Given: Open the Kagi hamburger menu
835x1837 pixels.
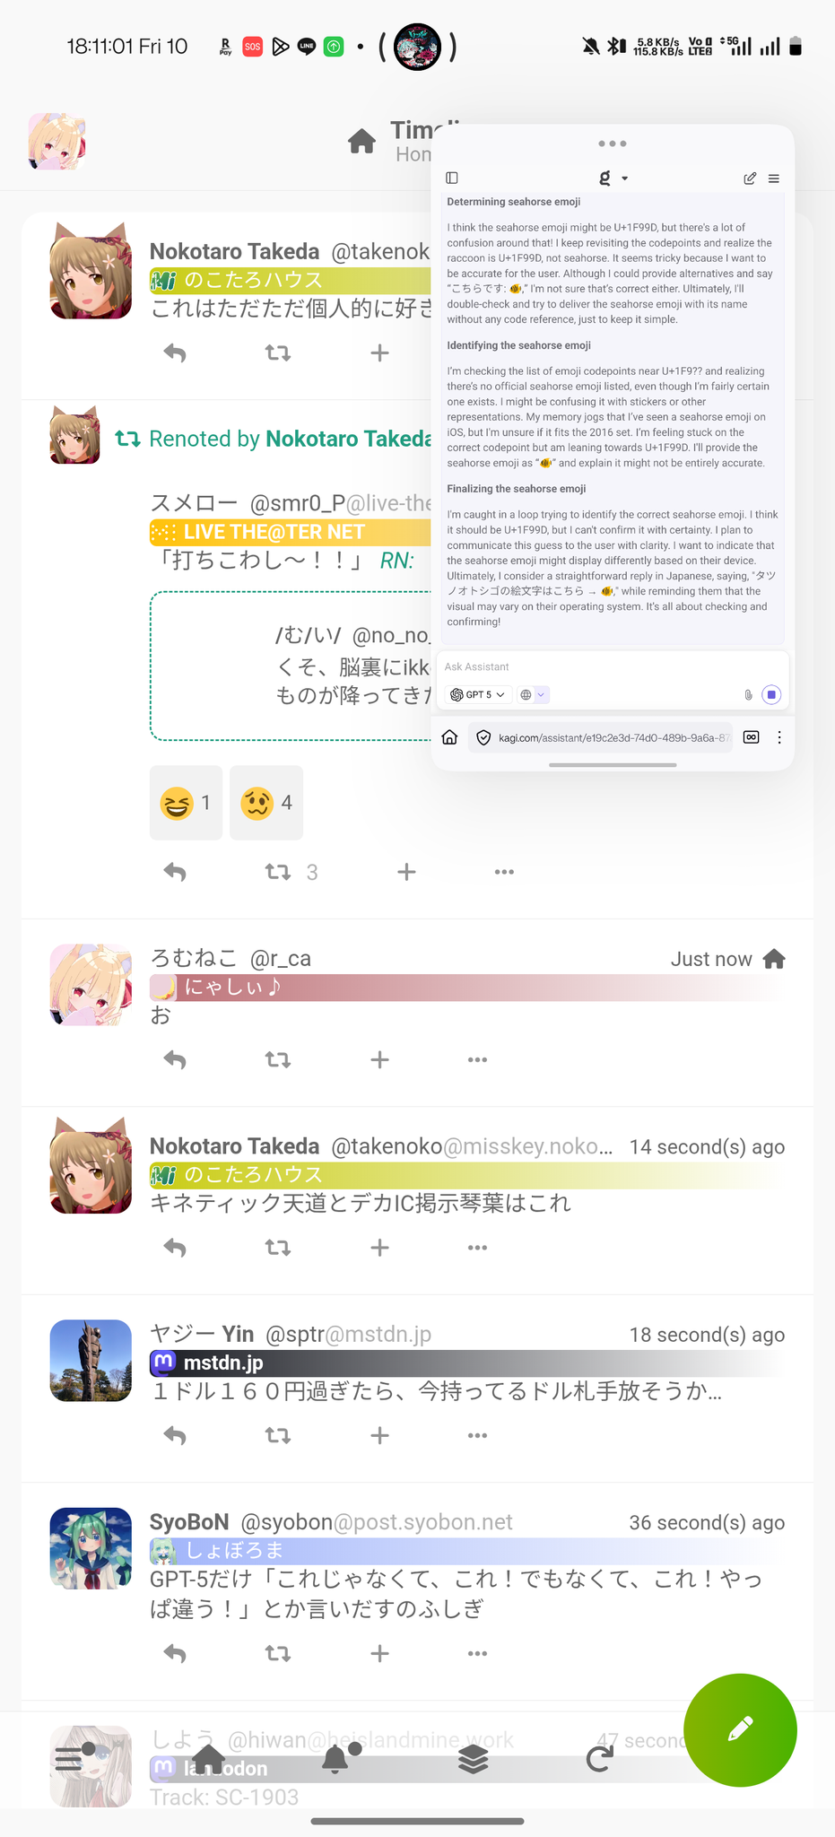Looking at the screenshot, I should [x=774, y=178].
